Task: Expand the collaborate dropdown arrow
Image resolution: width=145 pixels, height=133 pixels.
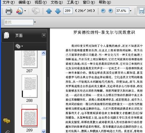Action: pyautogui.click(x=25, y=11)
